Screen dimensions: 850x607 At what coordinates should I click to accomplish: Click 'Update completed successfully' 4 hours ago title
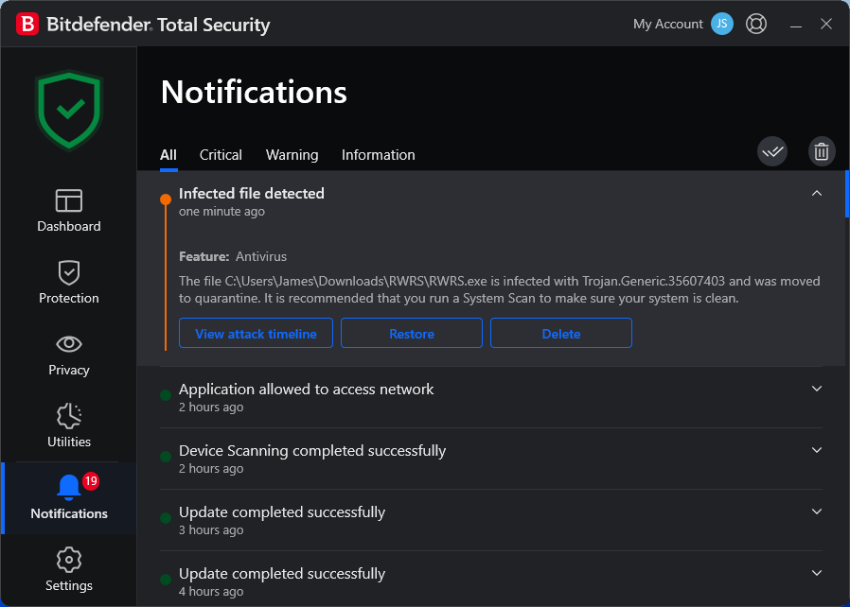pyautogui.click(x=282, y=573)
